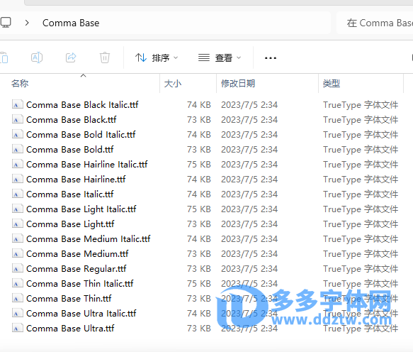Open the 排序 sort dropdown
The image size is (413, 352).
pos(157,57)
